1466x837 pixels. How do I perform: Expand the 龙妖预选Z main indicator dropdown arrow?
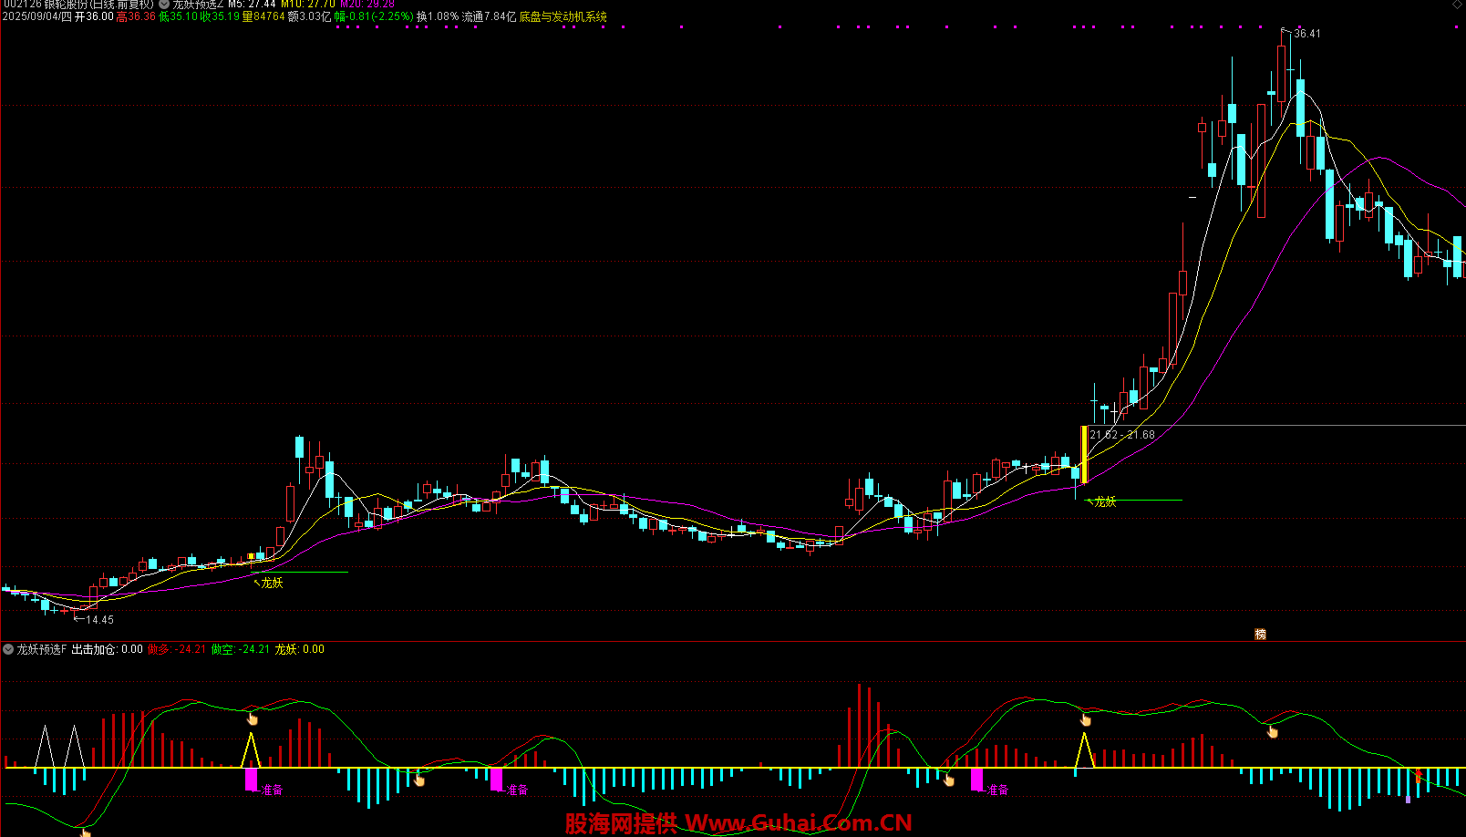pos(164,5)
